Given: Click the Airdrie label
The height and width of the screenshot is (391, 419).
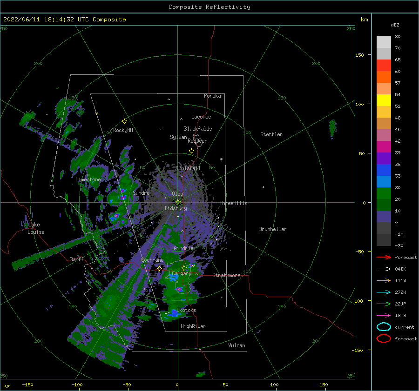Looking at the screenshot, I should [183, 248].
